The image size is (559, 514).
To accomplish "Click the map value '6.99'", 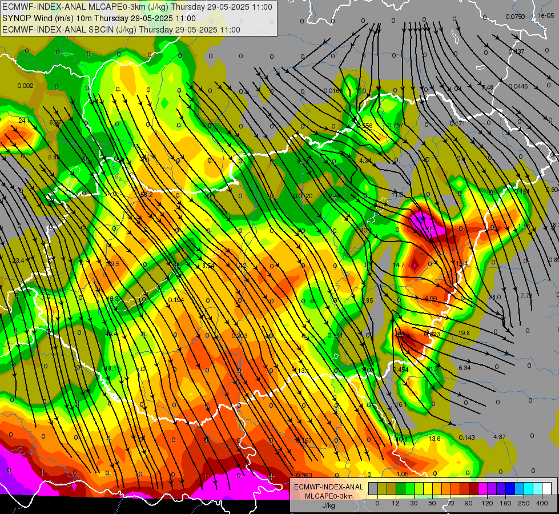I will pyautogui.click(x=431, y=299).
